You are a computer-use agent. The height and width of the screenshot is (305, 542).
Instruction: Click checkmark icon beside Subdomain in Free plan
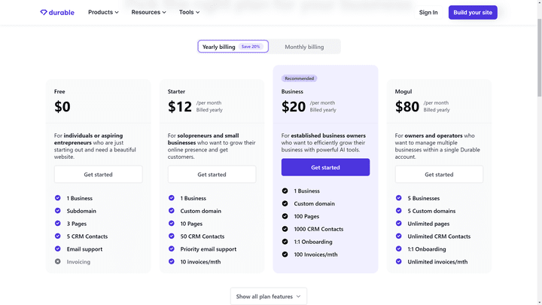[58, 211]
